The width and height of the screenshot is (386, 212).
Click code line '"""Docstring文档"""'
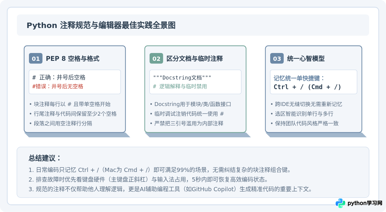tap(182, 78)
